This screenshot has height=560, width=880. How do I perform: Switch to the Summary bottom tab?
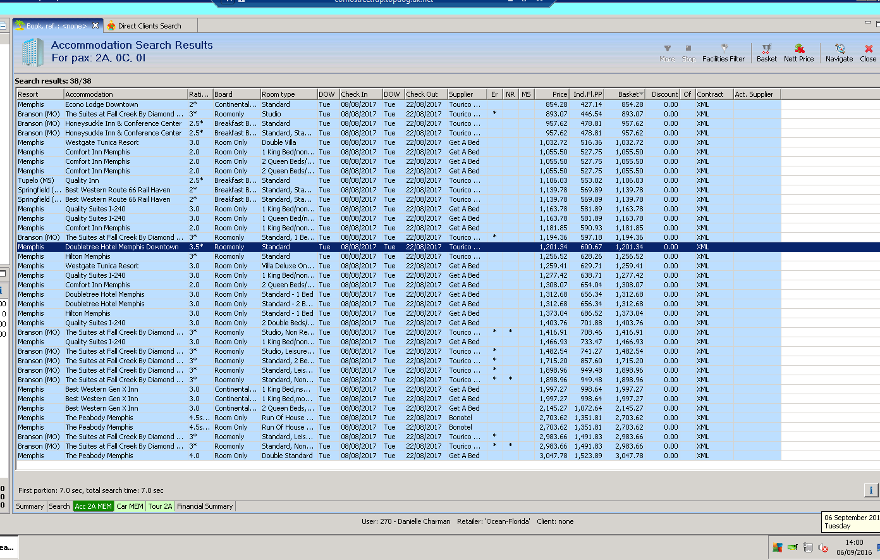[x=30, y=506]
